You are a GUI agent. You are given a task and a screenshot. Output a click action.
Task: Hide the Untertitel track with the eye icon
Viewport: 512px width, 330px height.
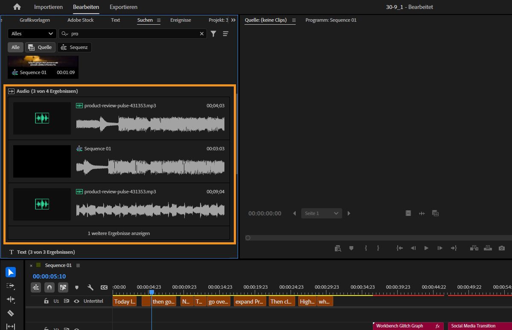pyautogui.click(x=76, y=301)
